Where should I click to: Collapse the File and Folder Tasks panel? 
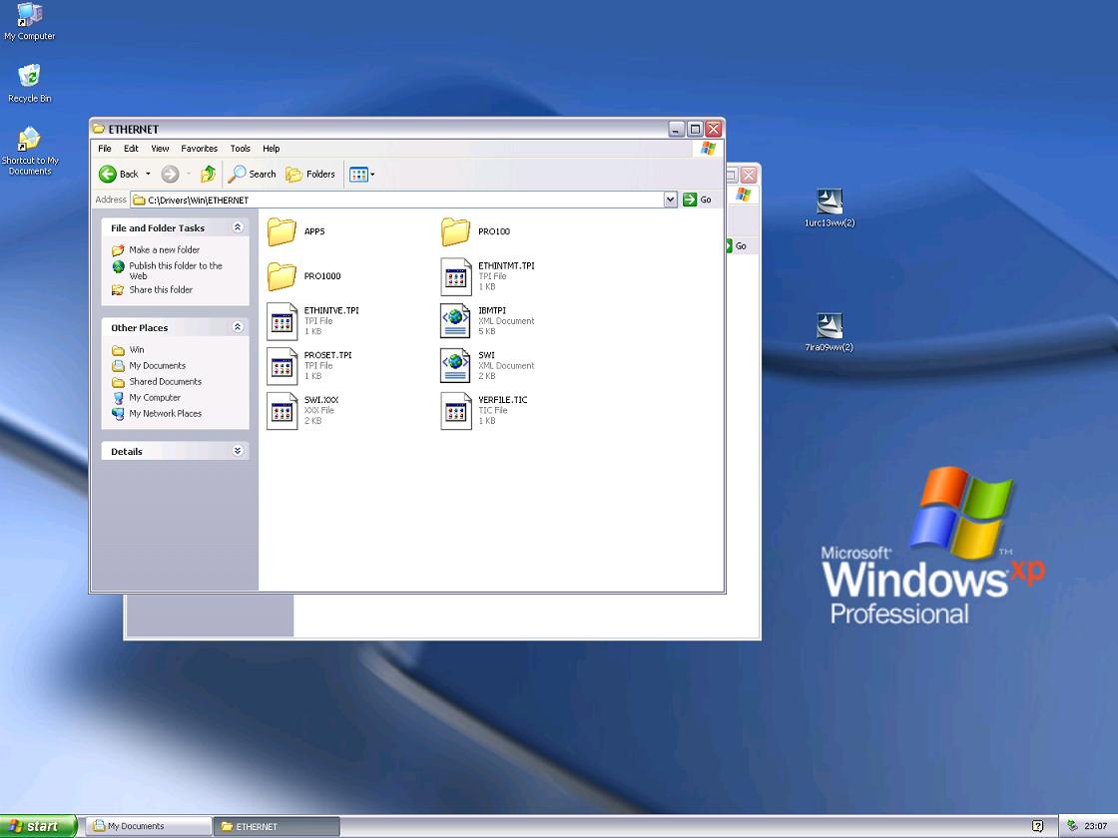pyautogui.click(x=238, y=227)
